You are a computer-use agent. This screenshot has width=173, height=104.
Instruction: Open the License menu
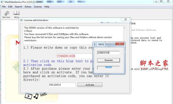[x=38, y=6]
